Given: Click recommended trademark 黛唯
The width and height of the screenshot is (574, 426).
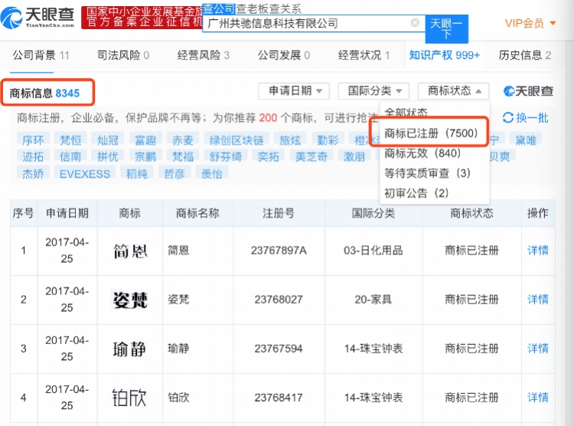Looking at the screenshot, I should pyautogui.click(x=526, y=140).
